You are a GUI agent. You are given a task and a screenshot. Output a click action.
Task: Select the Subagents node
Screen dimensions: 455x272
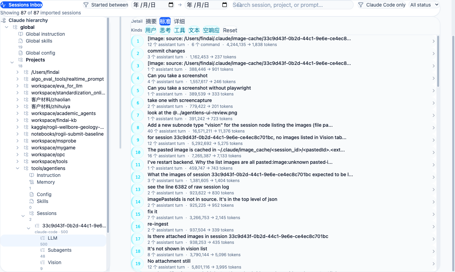[59, 250]
